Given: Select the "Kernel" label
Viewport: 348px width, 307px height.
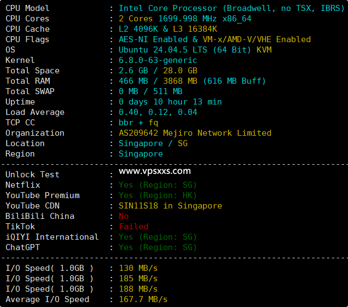Looking at the screenshot, I should click(20, 60).
